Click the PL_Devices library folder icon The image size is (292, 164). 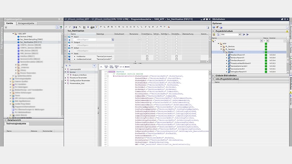point(224,46)
